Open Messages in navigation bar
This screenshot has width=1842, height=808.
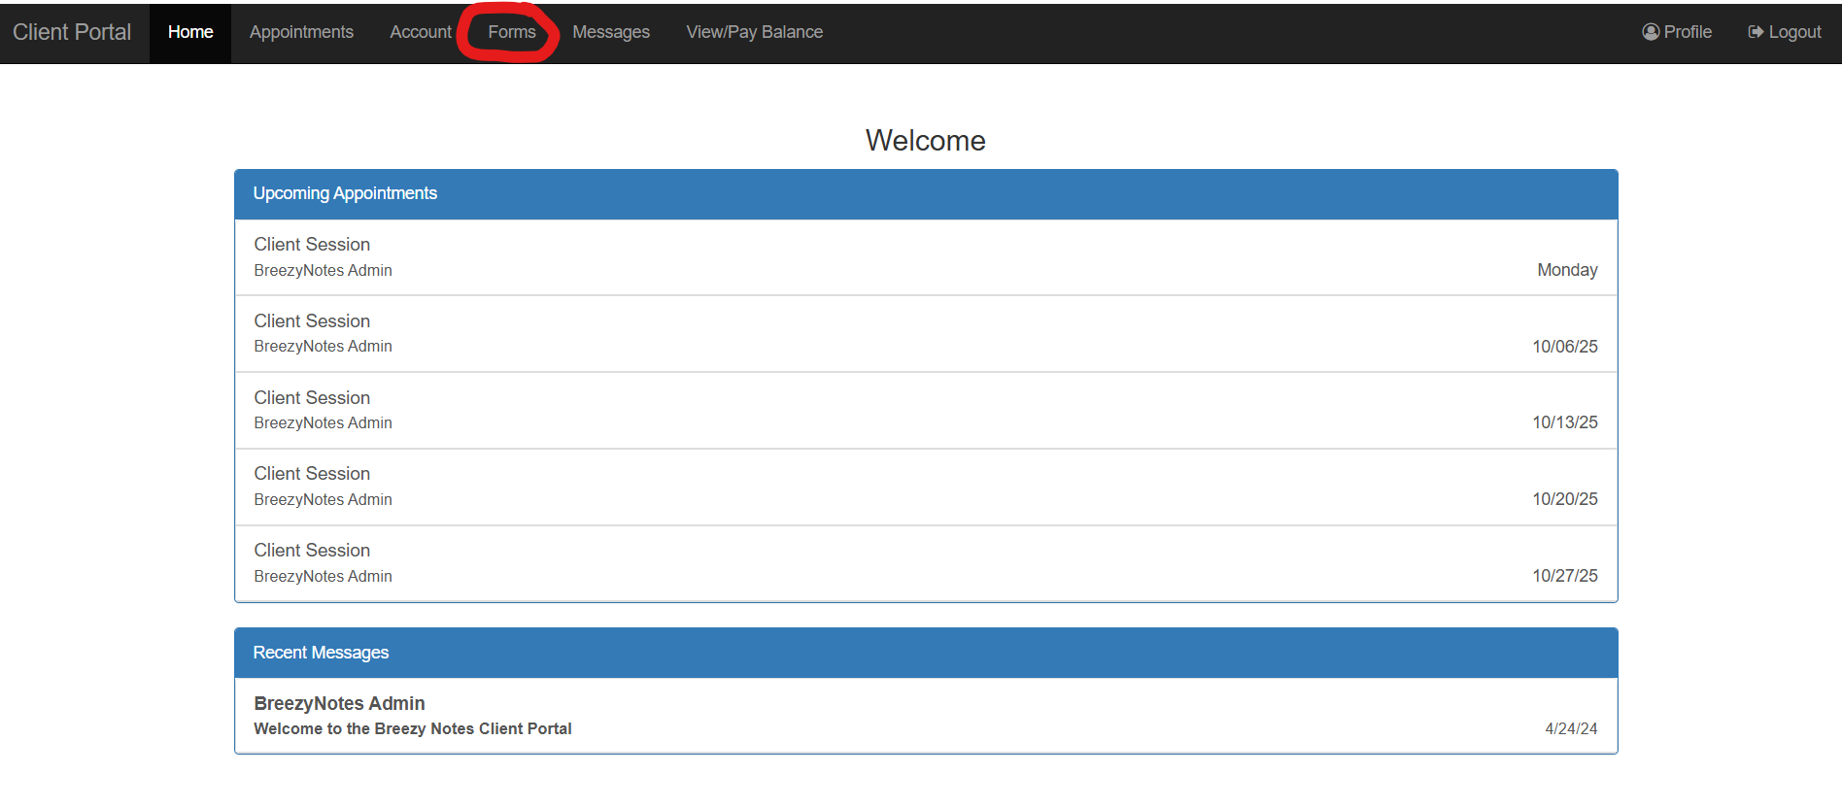coord(610,32)
